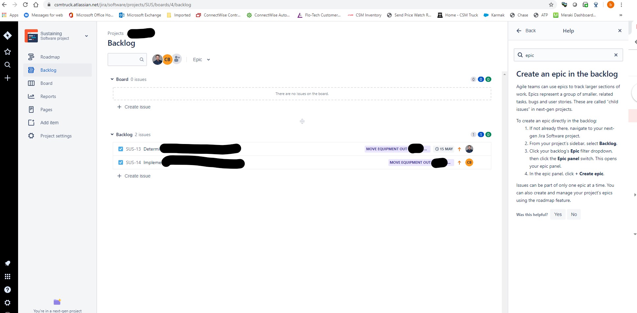The width and height of the screenshot is (637, 313).
Task: Click Create issue under the Board section
Action: point(134,107)
